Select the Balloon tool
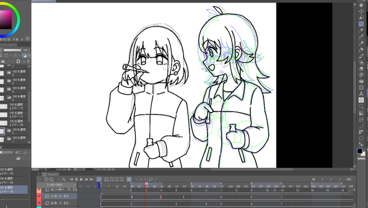 (361, 139)
